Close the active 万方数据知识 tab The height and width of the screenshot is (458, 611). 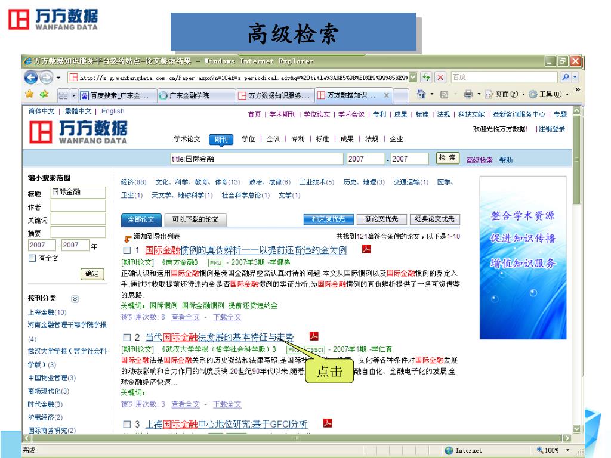pos(386,95)
